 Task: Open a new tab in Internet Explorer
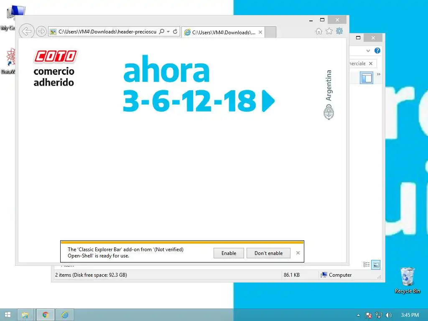pos(270,32)
